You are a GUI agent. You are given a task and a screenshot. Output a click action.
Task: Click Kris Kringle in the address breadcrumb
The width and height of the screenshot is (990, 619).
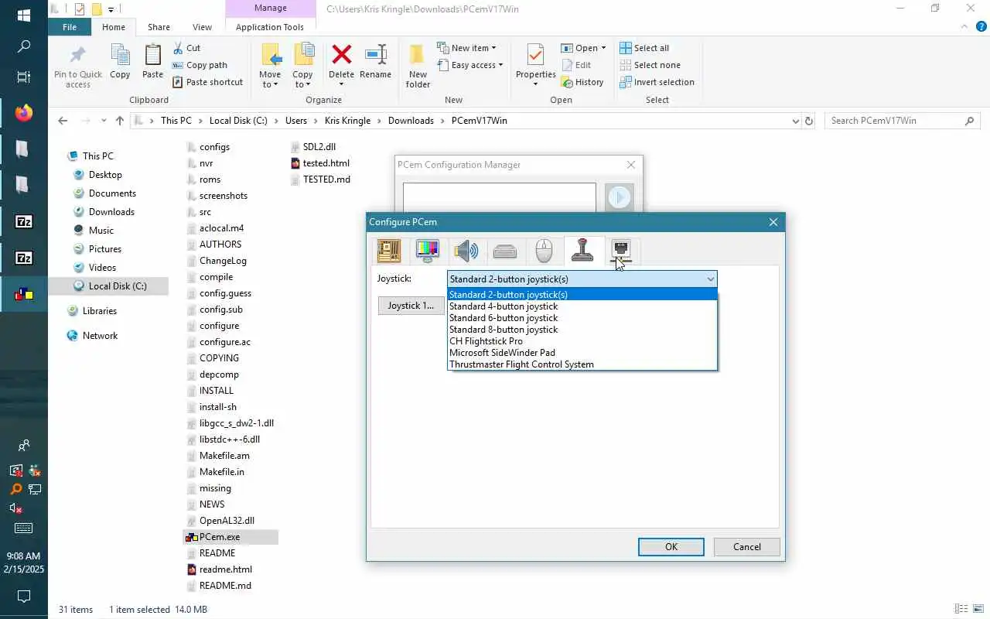coord(347,121)
